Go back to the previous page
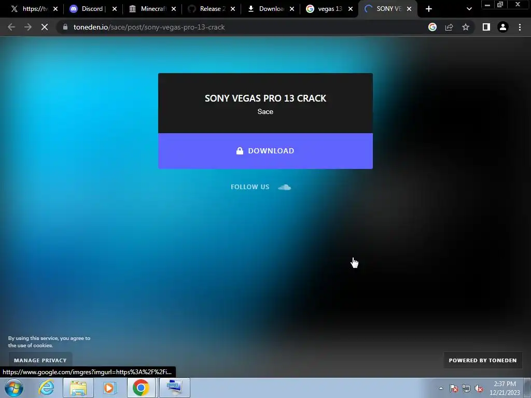 [x=11, y=27]
